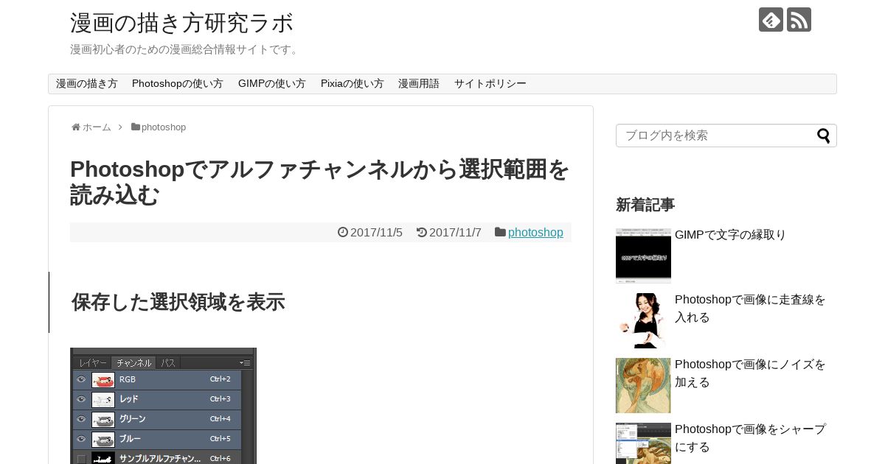
Task: Open article Photoshopで画像をシャープにする
Action: 751,438
